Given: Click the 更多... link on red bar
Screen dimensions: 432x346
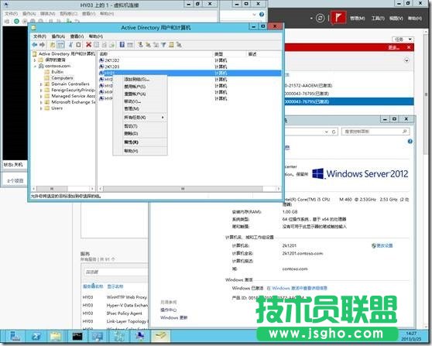Looking at the screenshot, I should 394,47.
